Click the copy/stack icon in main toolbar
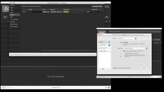 pos(5,17)
